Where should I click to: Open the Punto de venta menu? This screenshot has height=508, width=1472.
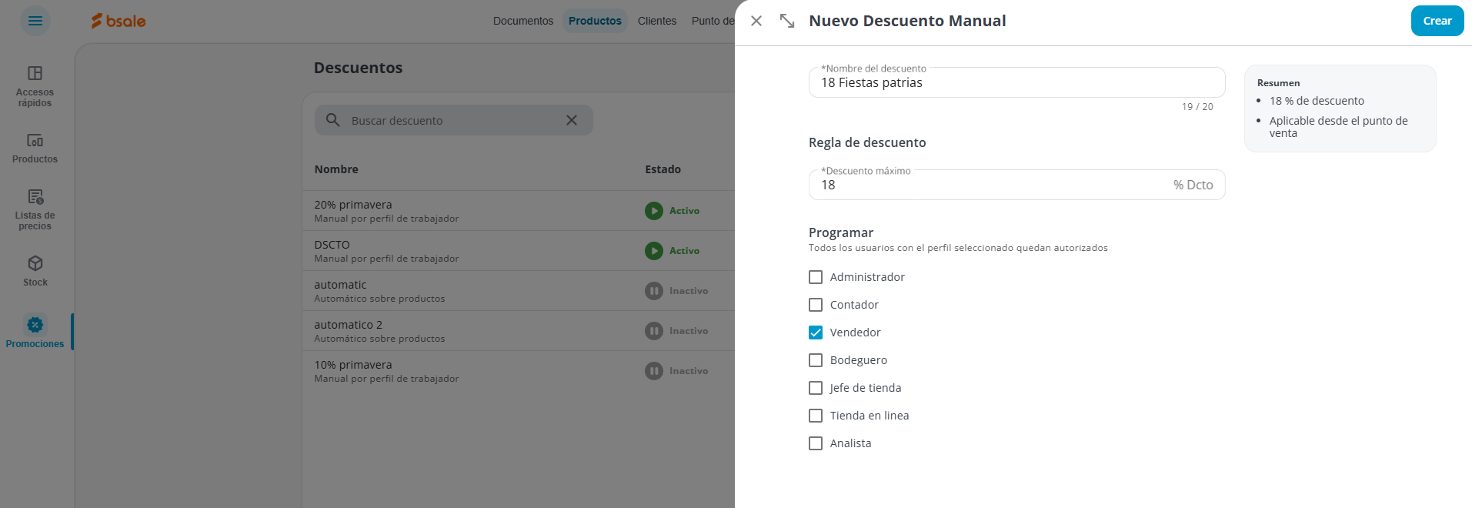(x=713, y=21)
